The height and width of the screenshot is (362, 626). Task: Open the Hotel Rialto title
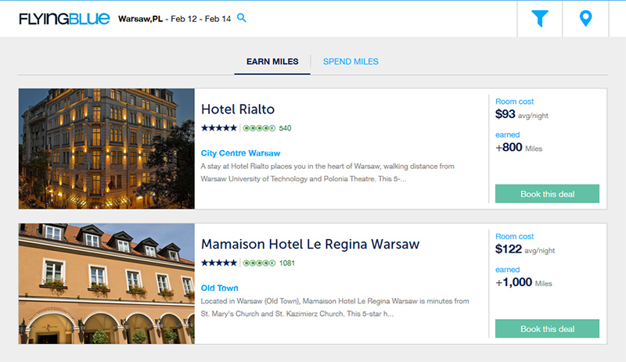pyautogui.click(x=238, y=109)
